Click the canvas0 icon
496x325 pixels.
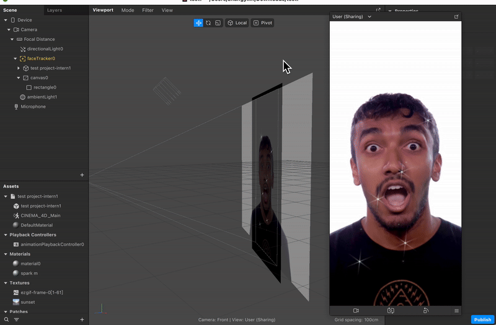click(25, 78)
